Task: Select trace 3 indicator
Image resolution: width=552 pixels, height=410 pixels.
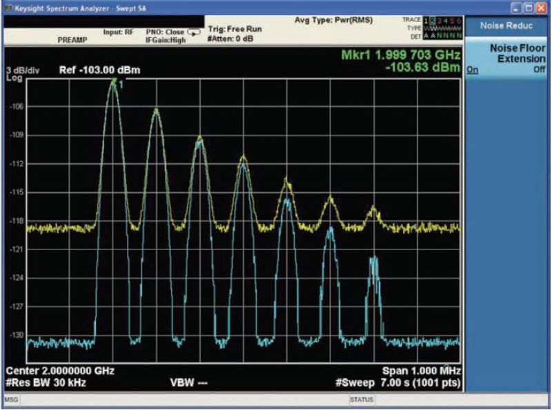Action: click(x=440, y=21)
